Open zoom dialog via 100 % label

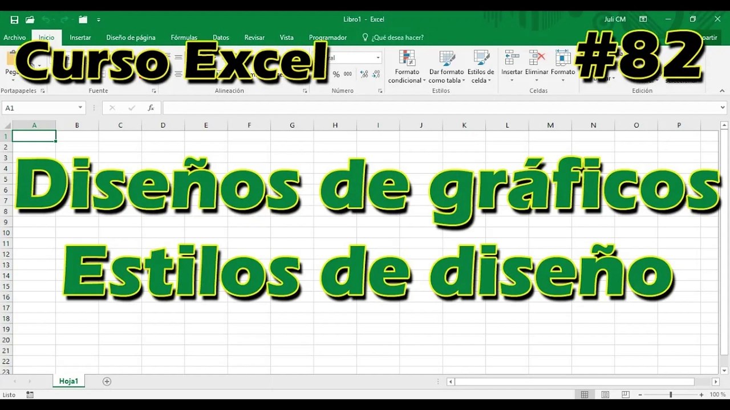tap(717, 395)
